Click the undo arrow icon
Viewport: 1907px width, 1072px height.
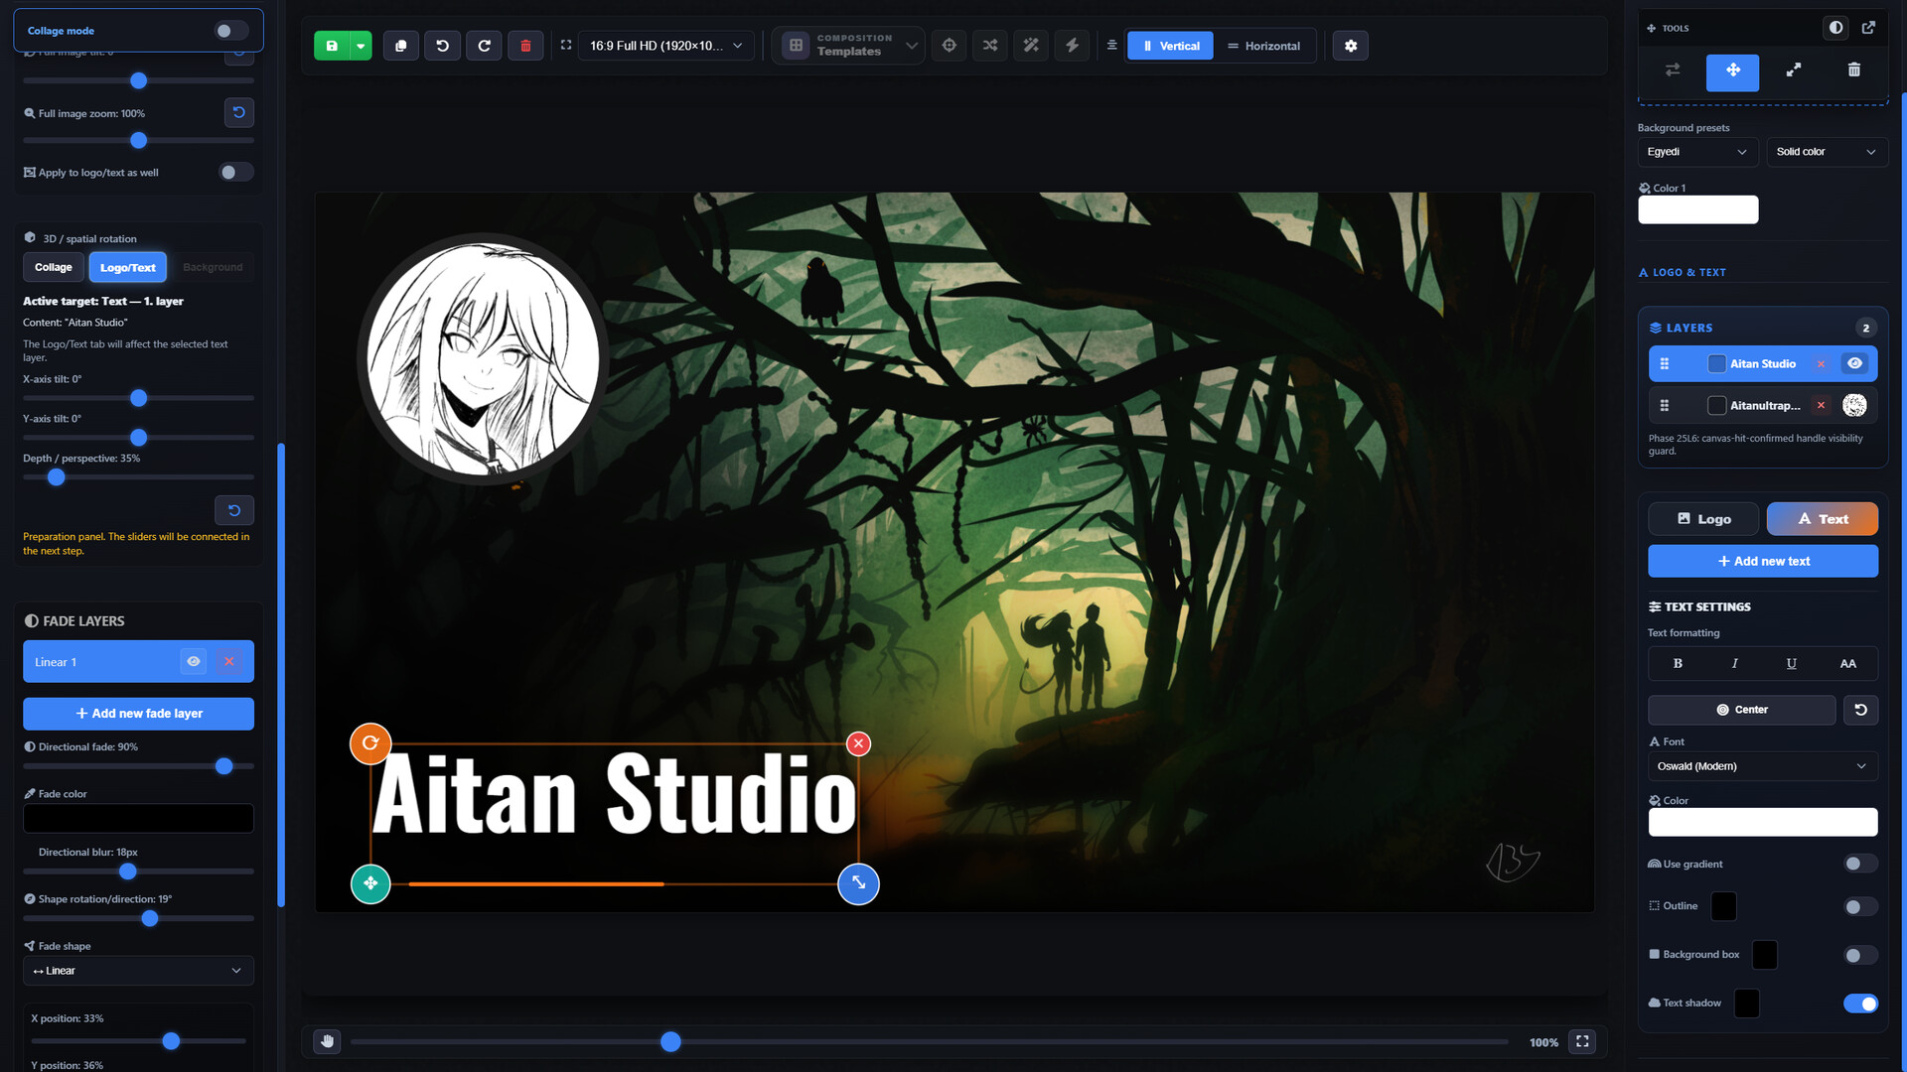(442, 46)
